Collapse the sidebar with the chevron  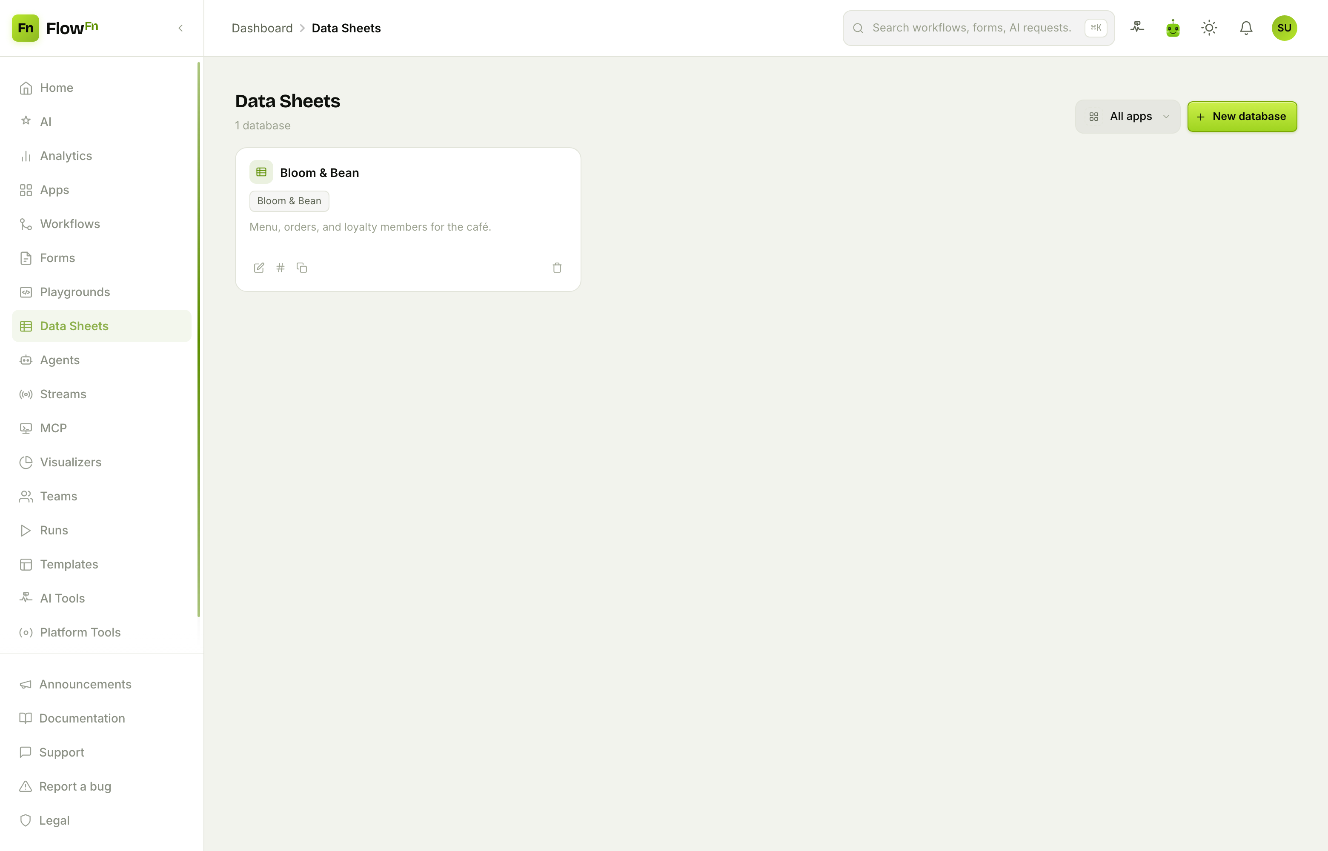click(x=181, y=28)
